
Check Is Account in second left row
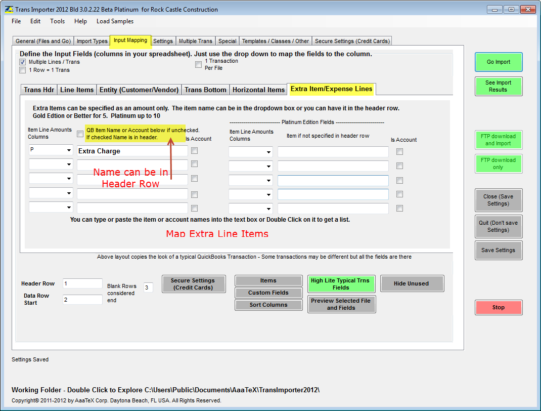click(195, 163)
